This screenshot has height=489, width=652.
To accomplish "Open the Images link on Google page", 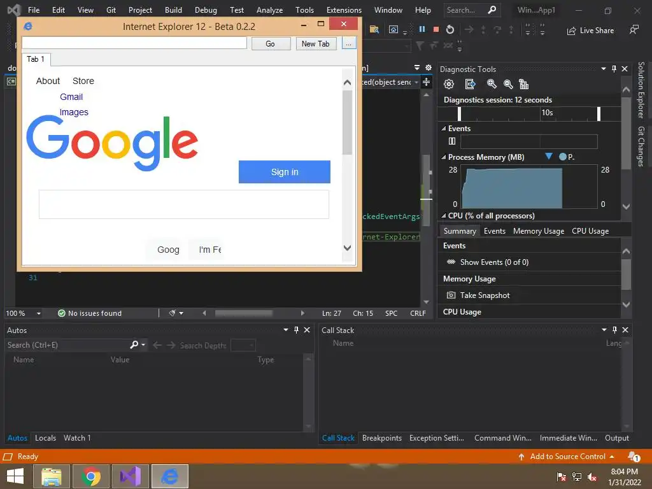I will click(74, 112).
